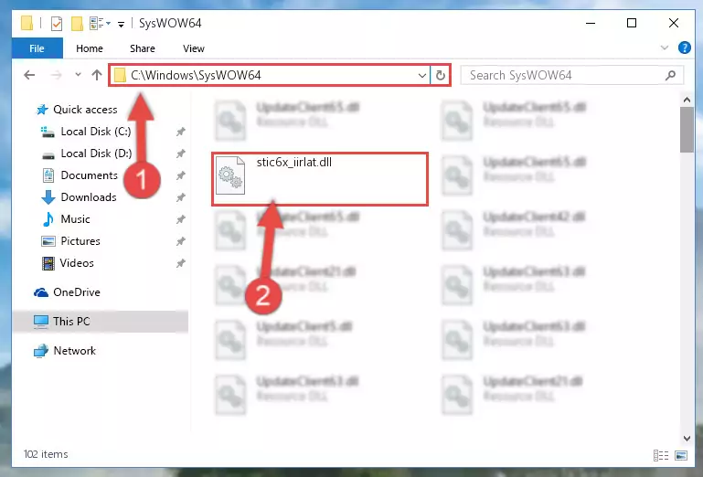The image size is (703, 477).
Task: Open the Recent locations dropdown
Action: tap(78, 75)
